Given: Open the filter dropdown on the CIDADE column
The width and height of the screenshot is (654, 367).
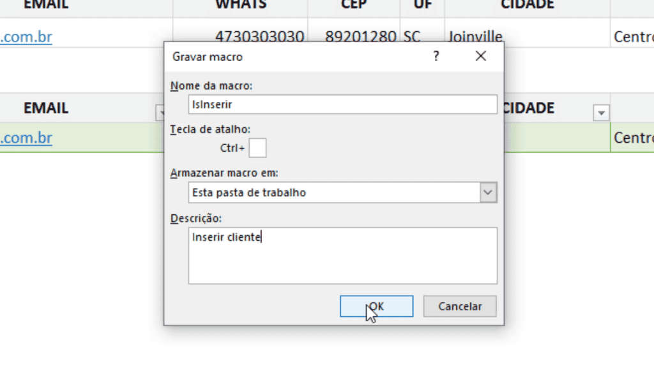Looking at the screenshot, I should (601, 113).
